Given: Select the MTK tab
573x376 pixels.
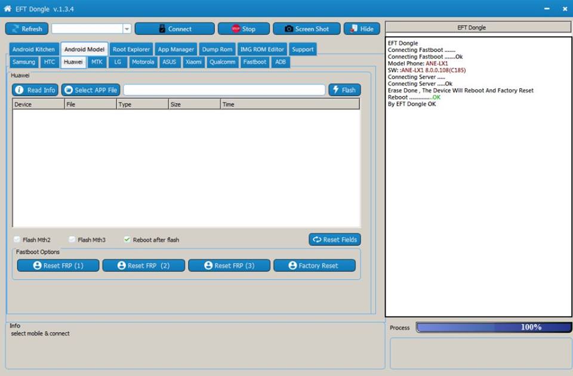Looking at the screenshot, I should [97, 62].
